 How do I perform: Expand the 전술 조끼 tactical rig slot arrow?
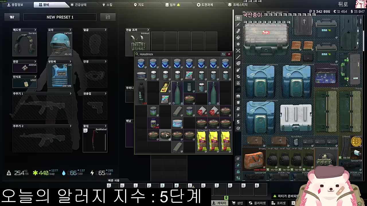click(148, 30)
